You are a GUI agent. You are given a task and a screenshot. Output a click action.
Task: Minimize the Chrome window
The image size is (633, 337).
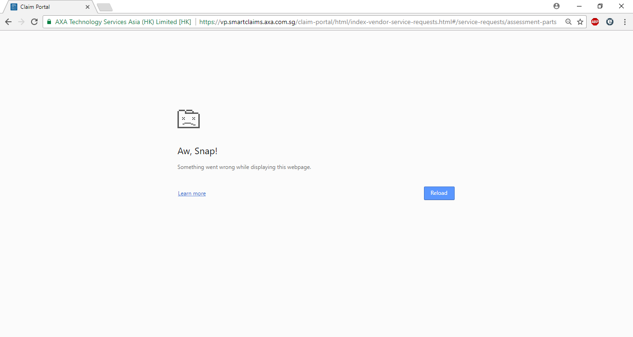pos(579,6)
